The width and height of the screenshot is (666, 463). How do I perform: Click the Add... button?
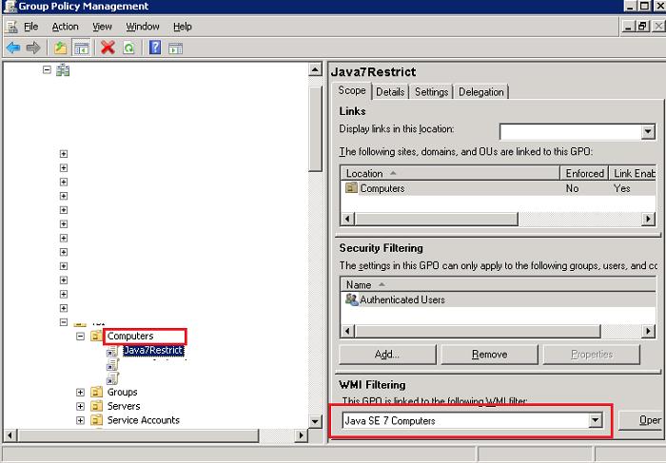[x=386, y=355]
